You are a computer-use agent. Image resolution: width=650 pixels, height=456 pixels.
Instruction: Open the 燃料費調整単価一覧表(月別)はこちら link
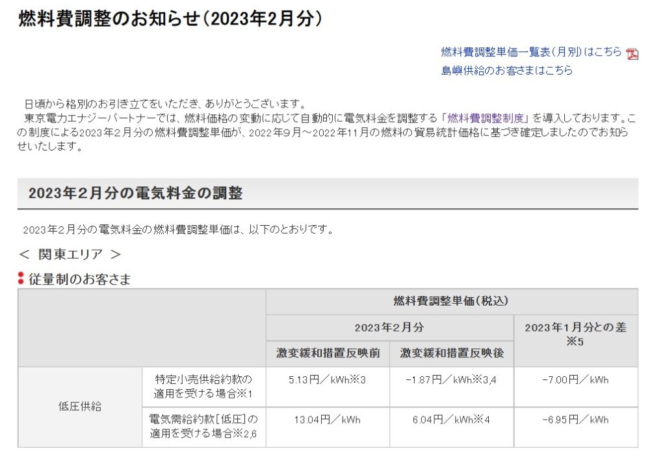click(531, 53)
